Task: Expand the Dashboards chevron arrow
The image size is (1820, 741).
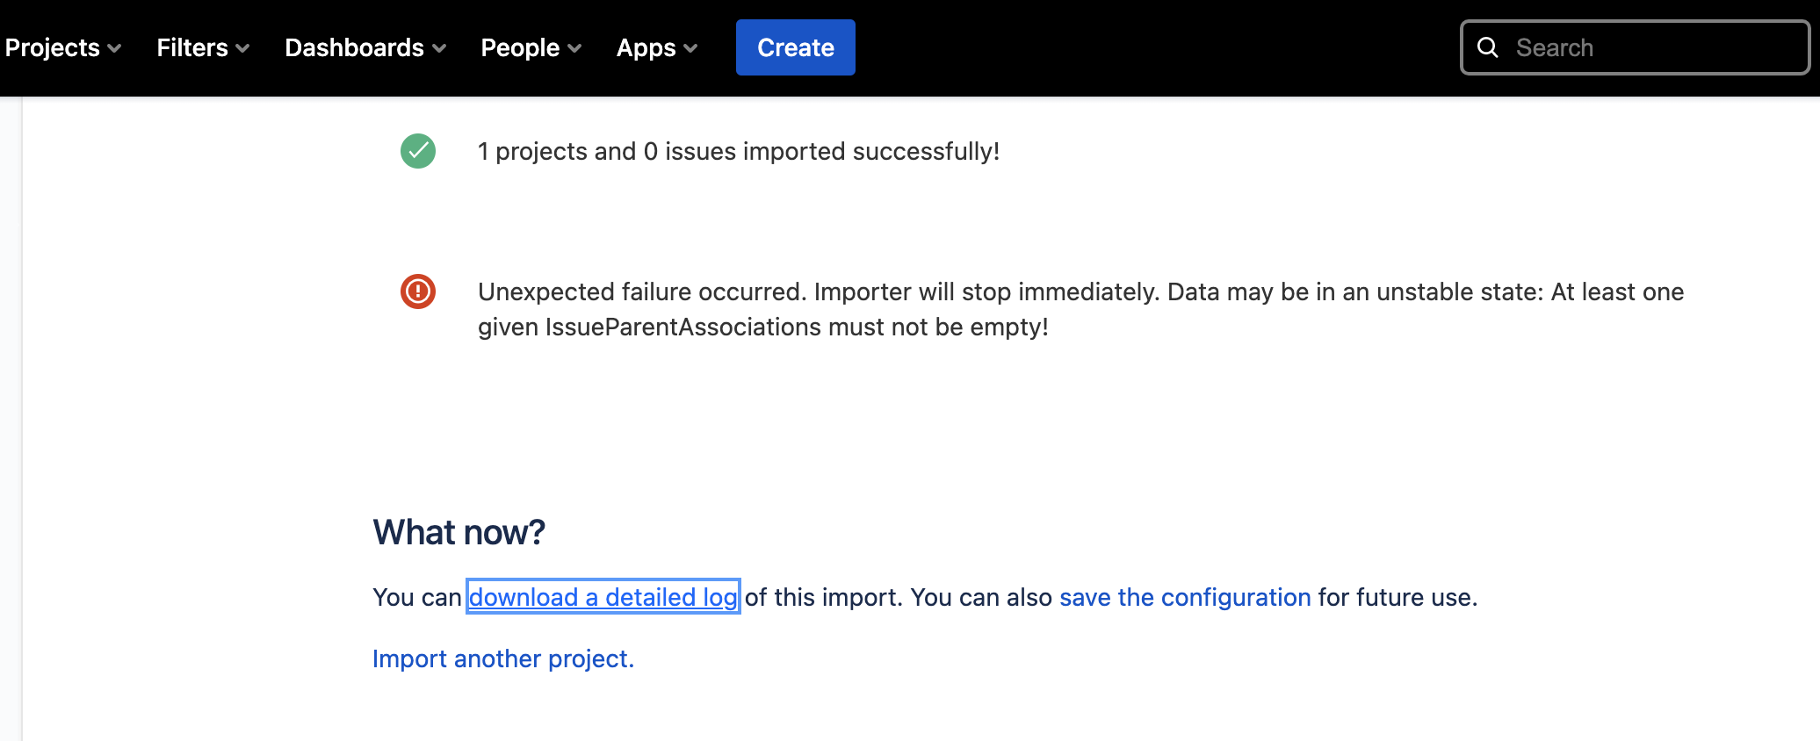Action: point(439,48)
